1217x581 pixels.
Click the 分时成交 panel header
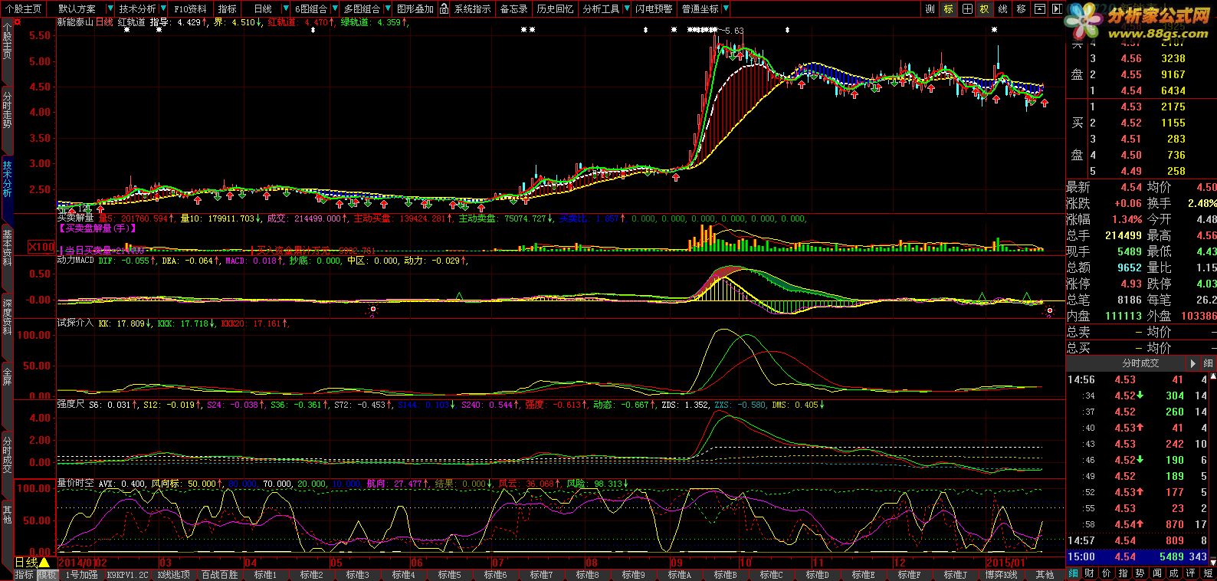tap(1125, 363)
